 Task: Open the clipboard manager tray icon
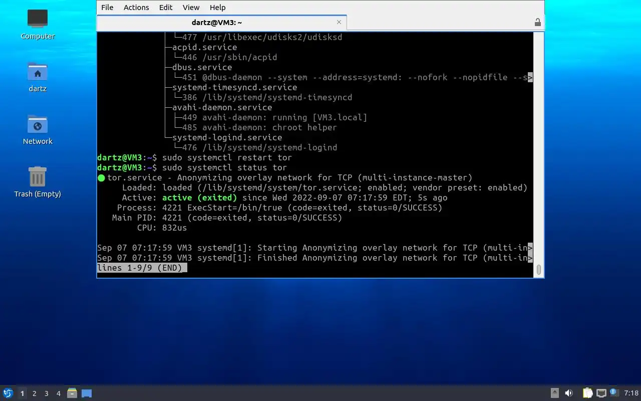tap(588, 393)
